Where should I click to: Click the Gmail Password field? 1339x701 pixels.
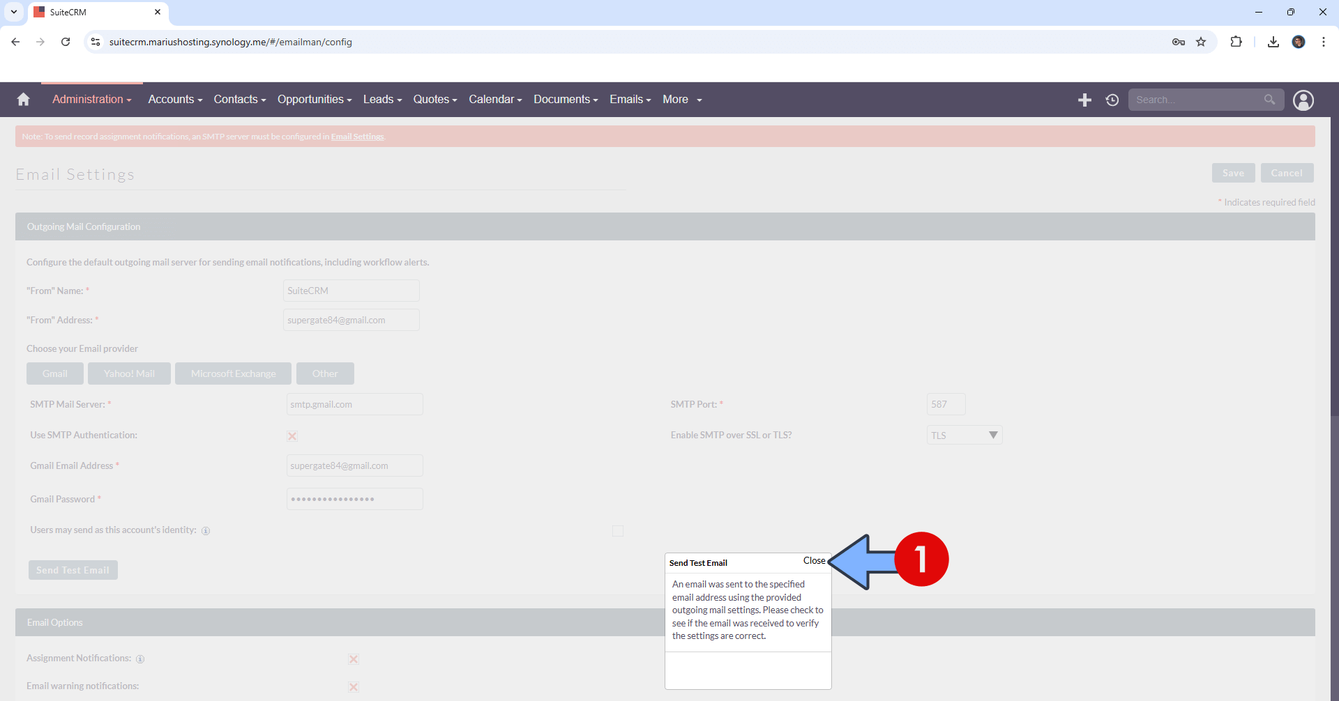pyautogui.click(x=355, y=499)
